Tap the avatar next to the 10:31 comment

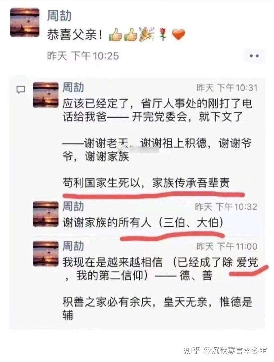(46, 95)
